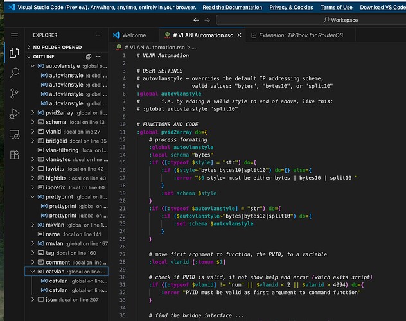Click the Explorer panel more actions ellipsis
Viewport: 406px width, 321px height.
(x=99, y=35)
